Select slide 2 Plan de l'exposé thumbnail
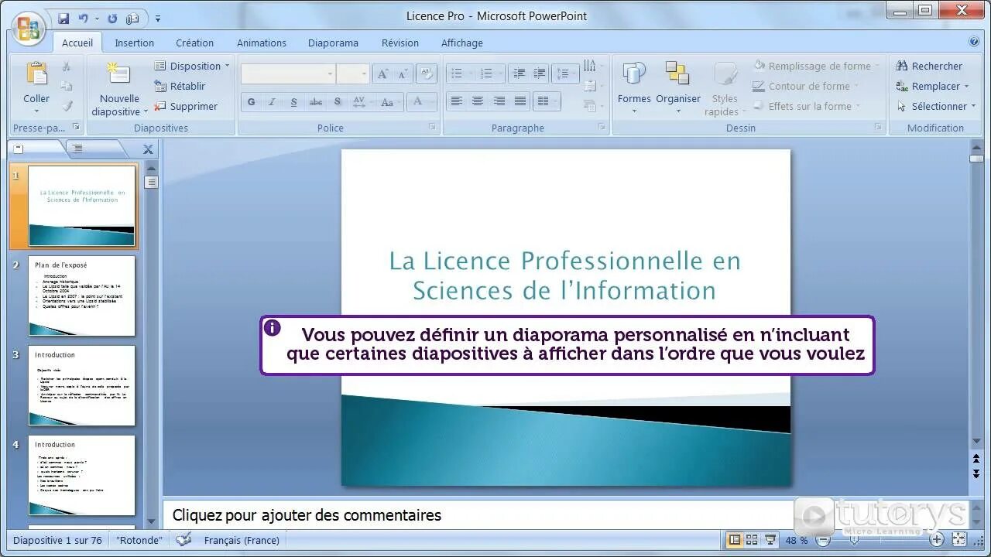Screen dimensions: 991x557 [x=81, y=296]
